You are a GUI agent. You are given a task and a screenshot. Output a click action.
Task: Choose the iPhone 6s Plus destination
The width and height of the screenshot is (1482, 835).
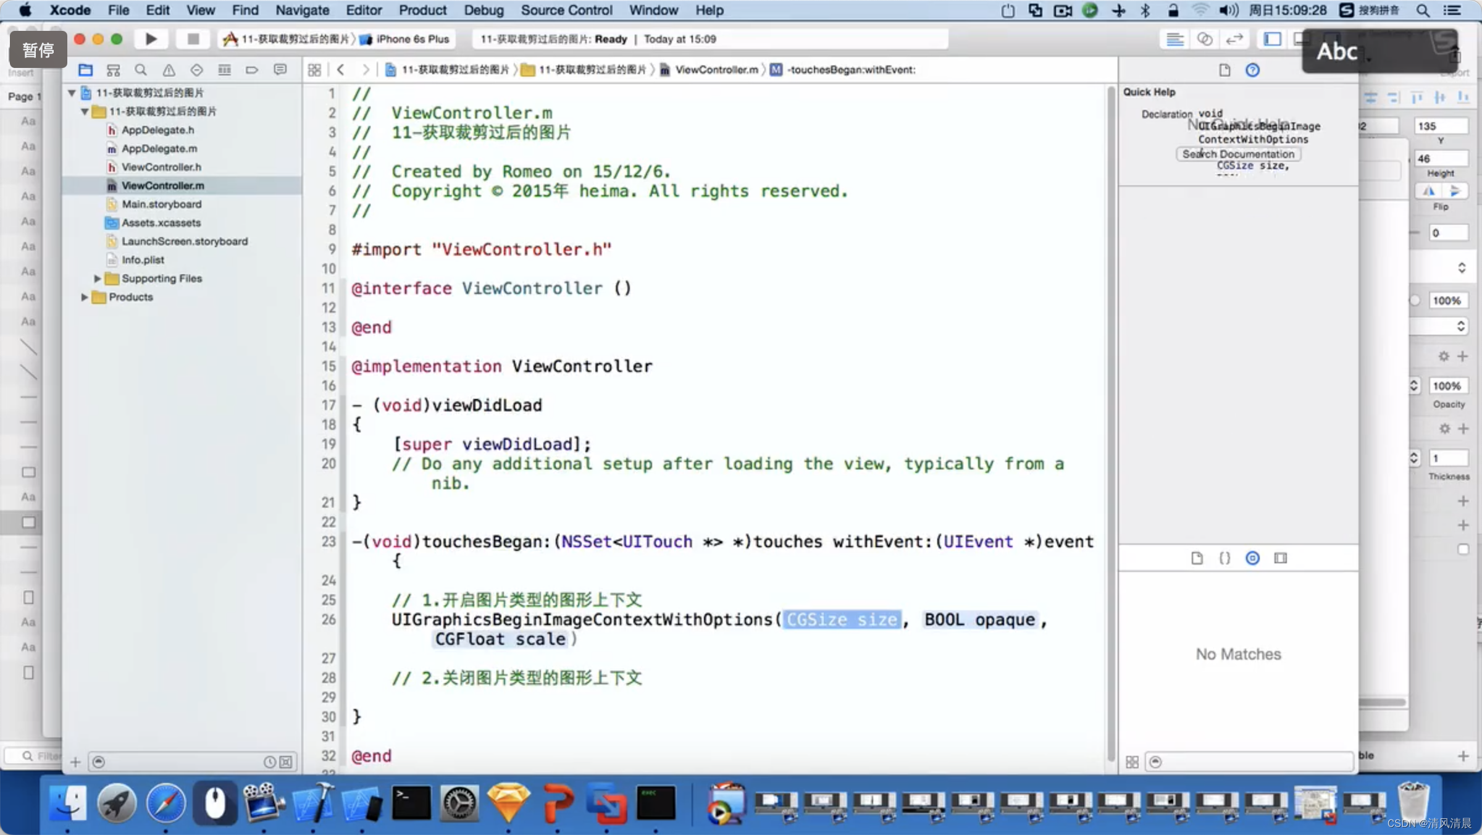point(405,39)
